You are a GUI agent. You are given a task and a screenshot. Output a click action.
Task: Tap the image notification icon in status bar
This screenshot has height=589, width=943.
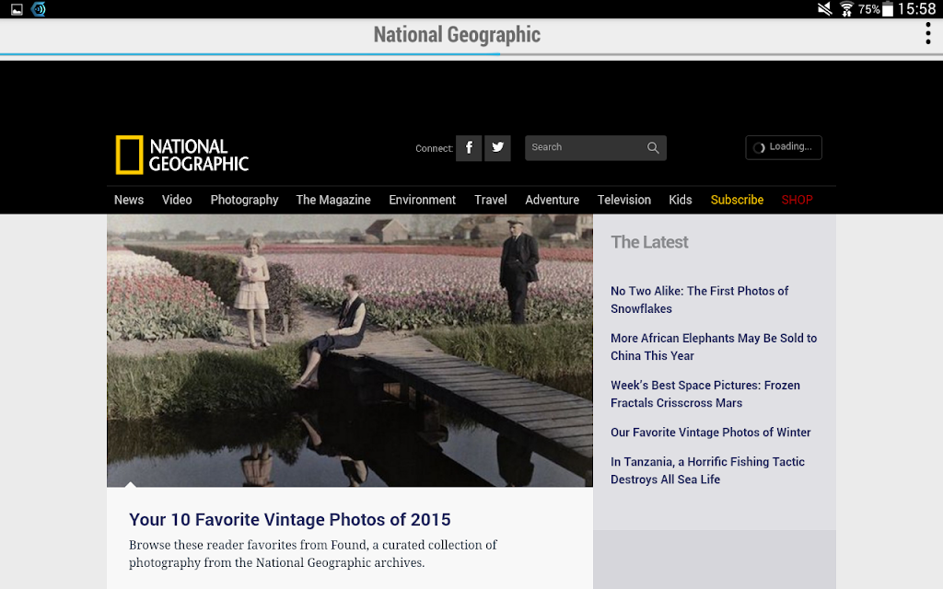point(17,9)
